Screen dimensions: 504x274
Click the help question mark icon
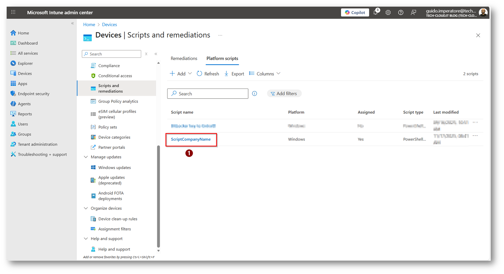point(401,13)
